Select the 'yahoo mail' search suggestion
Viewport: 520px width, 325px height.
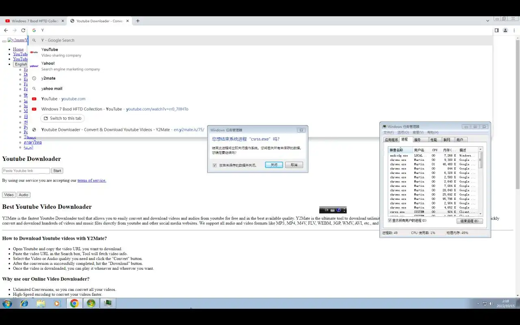click(260, 89)
